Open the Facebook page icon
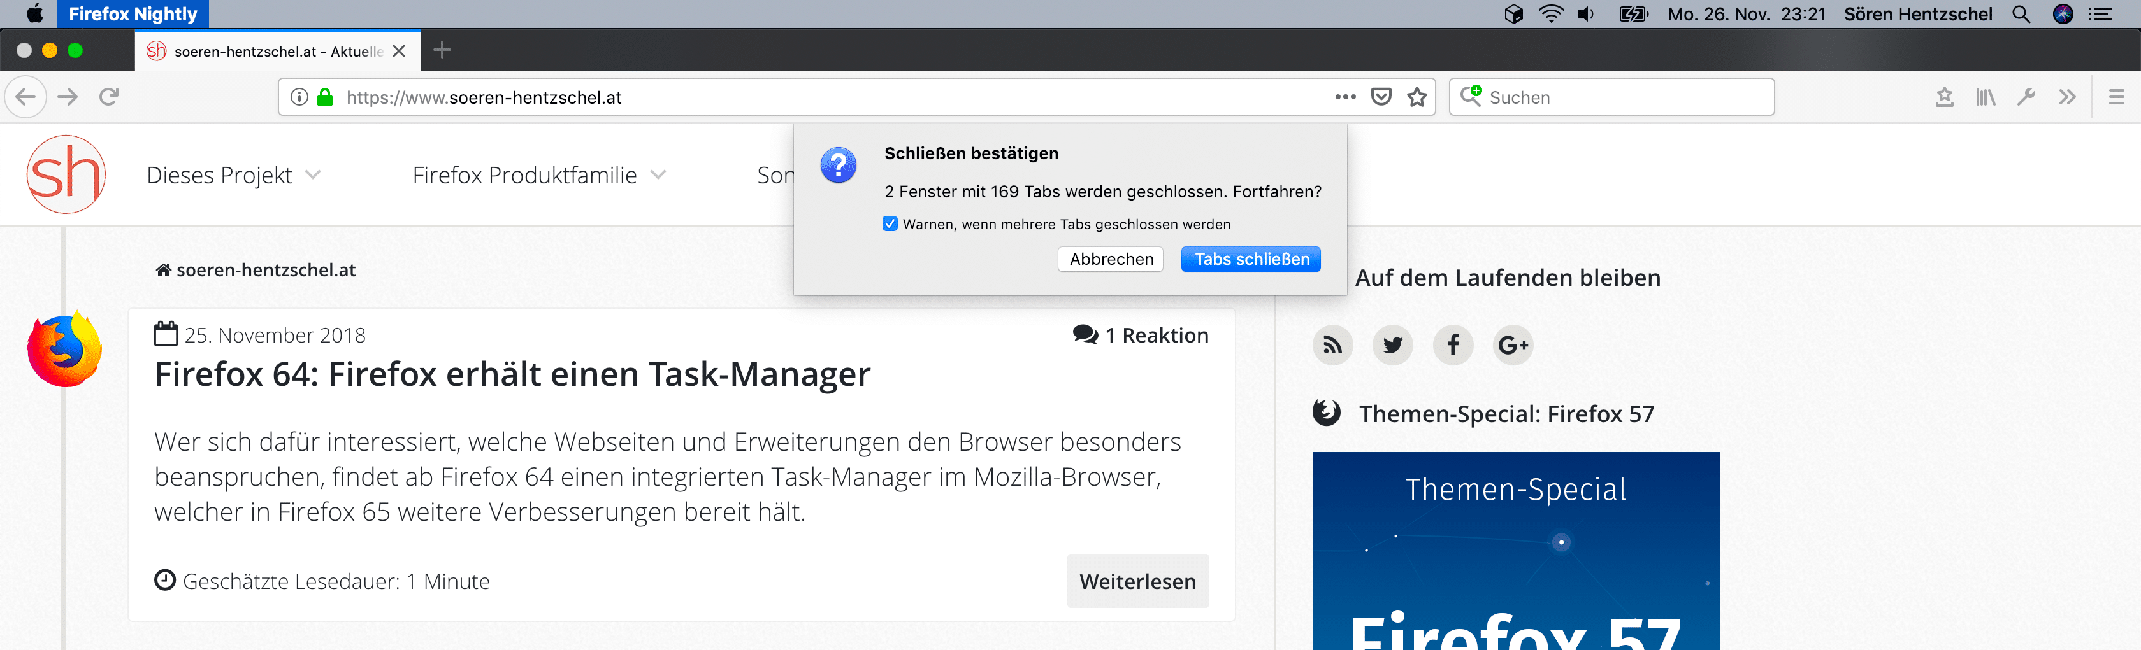2141x650 pixels. [1453, 344]
